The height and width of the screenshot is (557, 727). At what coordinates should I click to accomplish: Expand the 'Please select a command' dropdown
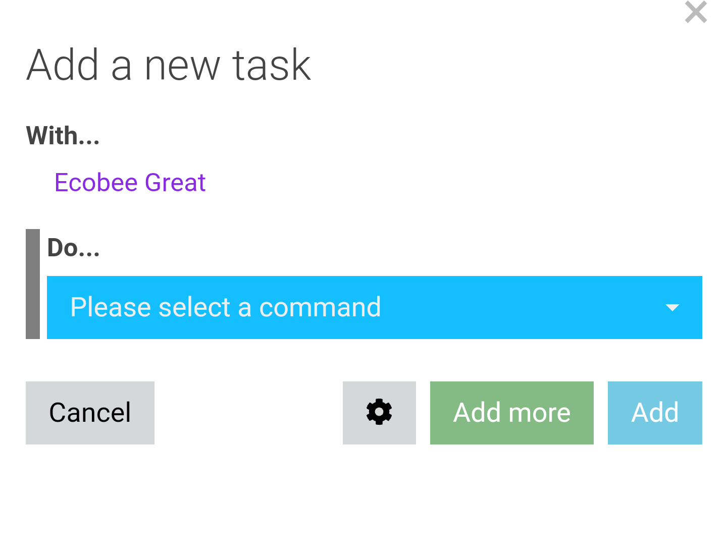(375, 307)
